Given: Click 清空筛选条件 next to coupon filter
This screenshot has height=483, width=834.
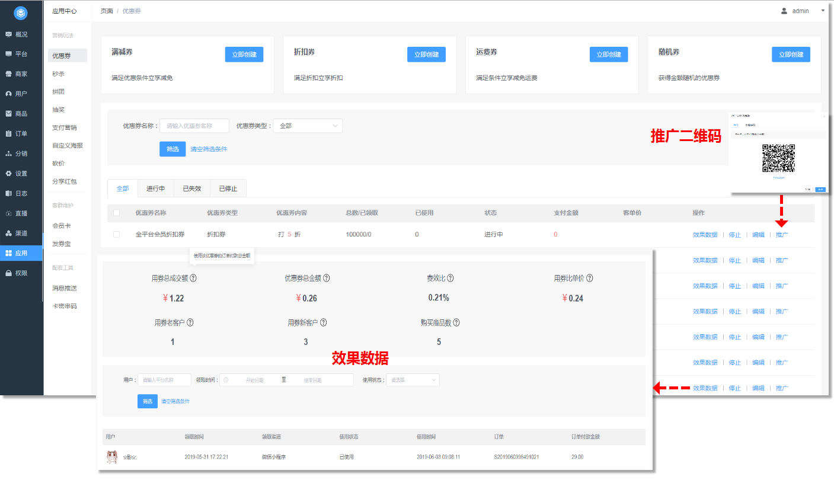Looking at the screenshot, I should 209,149.
